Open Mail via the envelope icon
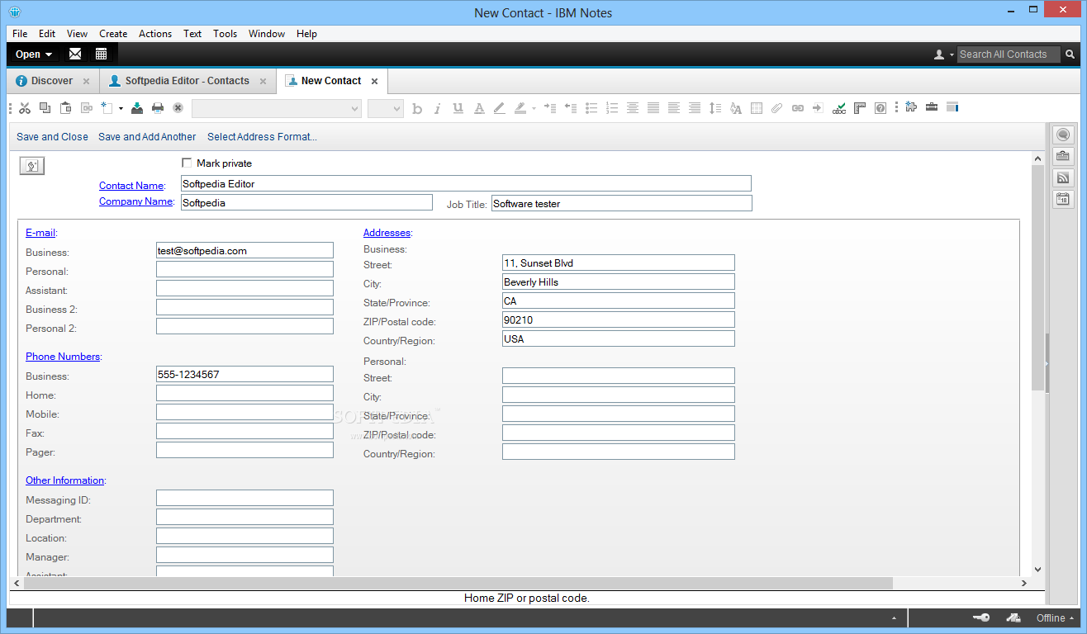 coord(75,54)
